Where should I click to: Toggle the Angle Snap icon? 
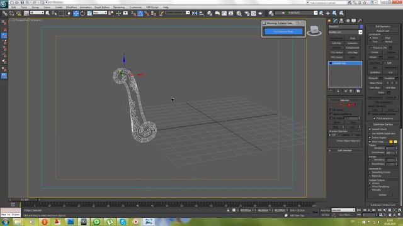pyautogui.click(x=140, y=13)
